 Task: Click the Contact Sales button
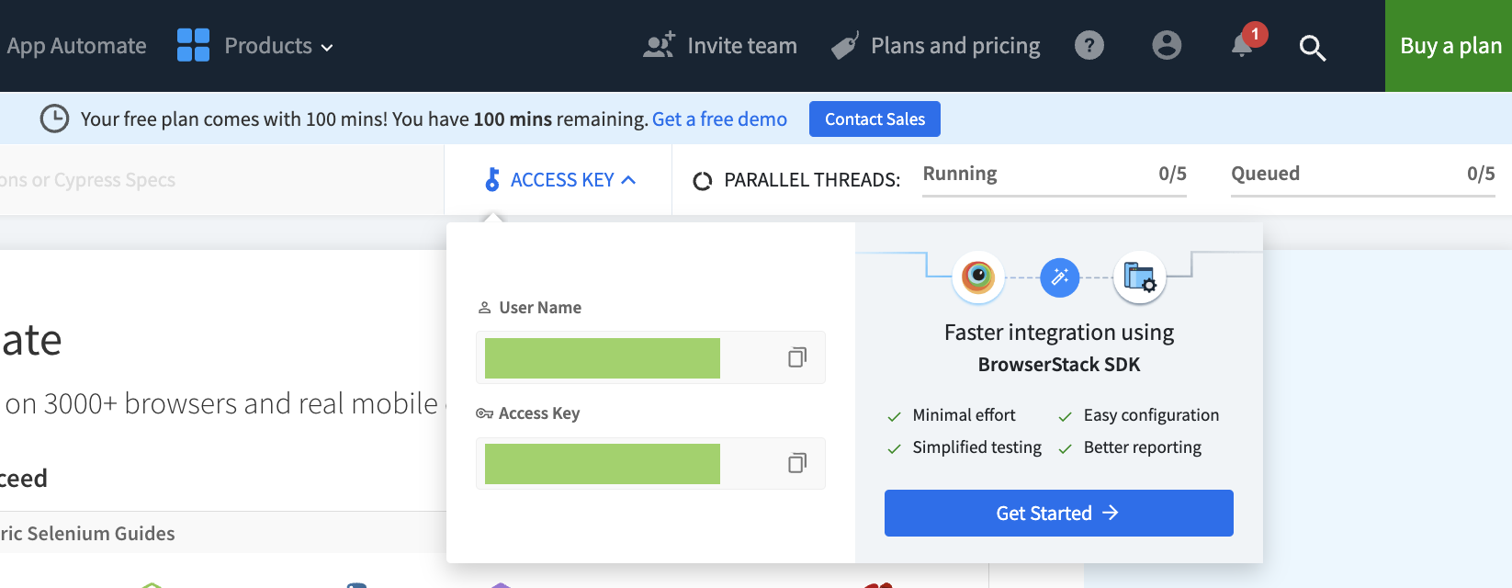click(874, 119)
